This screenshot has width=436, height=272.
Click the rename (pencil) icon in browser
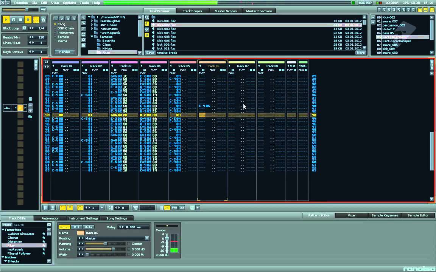click(83, 29)
